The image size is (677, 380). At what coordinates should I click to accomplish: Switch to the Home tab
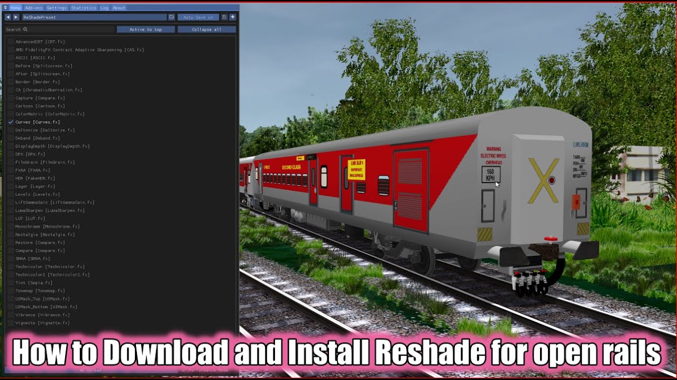tap(15, 8)
